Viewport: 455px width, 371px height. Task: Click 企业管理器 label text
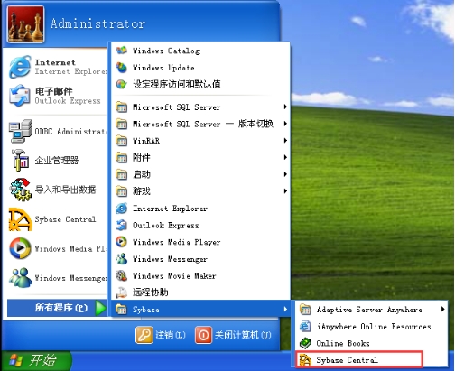tap(57, 160)
